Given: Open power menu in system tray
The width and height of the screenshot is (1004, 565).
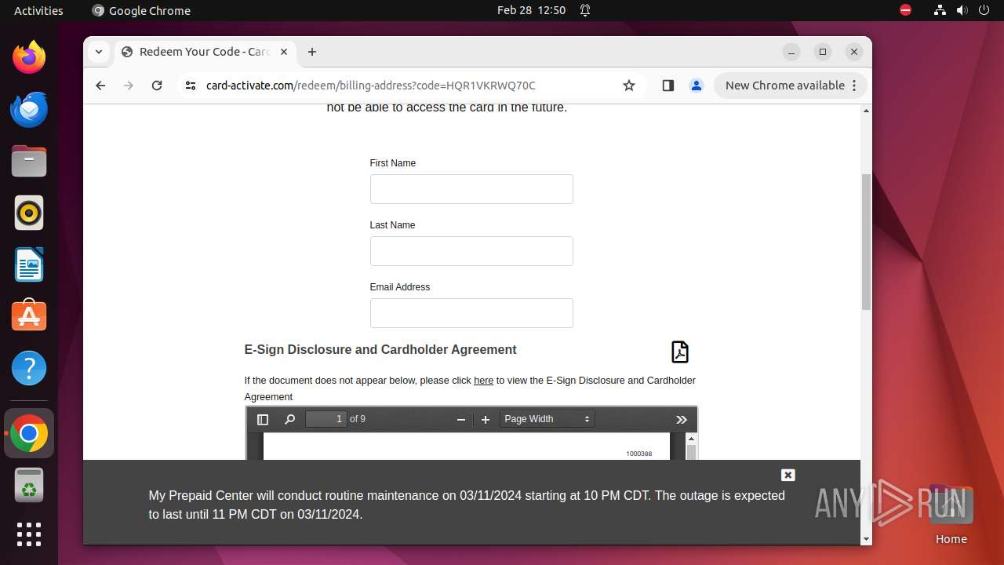Looking at the screenshot, I should [984, 10].
